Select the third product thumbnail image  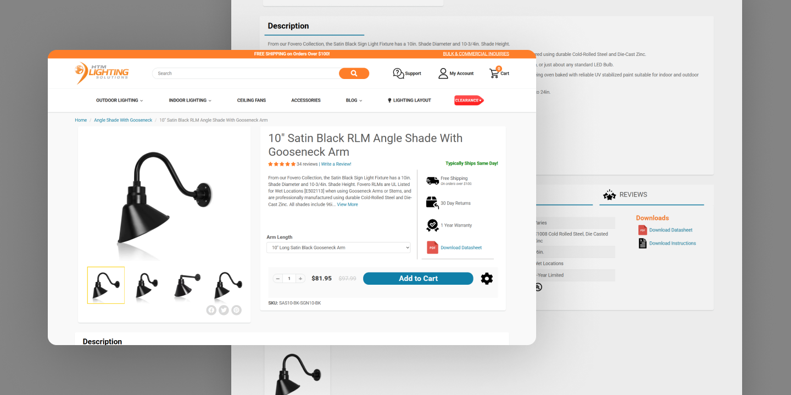[186, 285]
